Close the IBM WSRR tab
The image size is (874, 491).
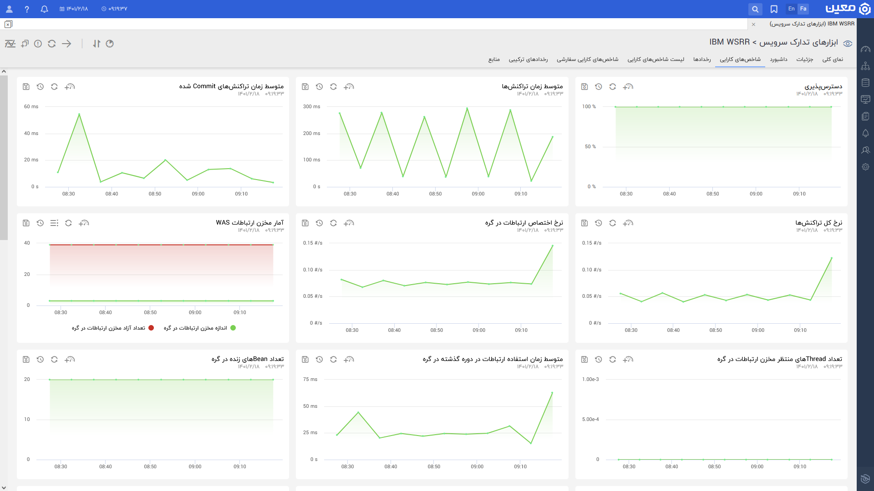pos(754,24)
